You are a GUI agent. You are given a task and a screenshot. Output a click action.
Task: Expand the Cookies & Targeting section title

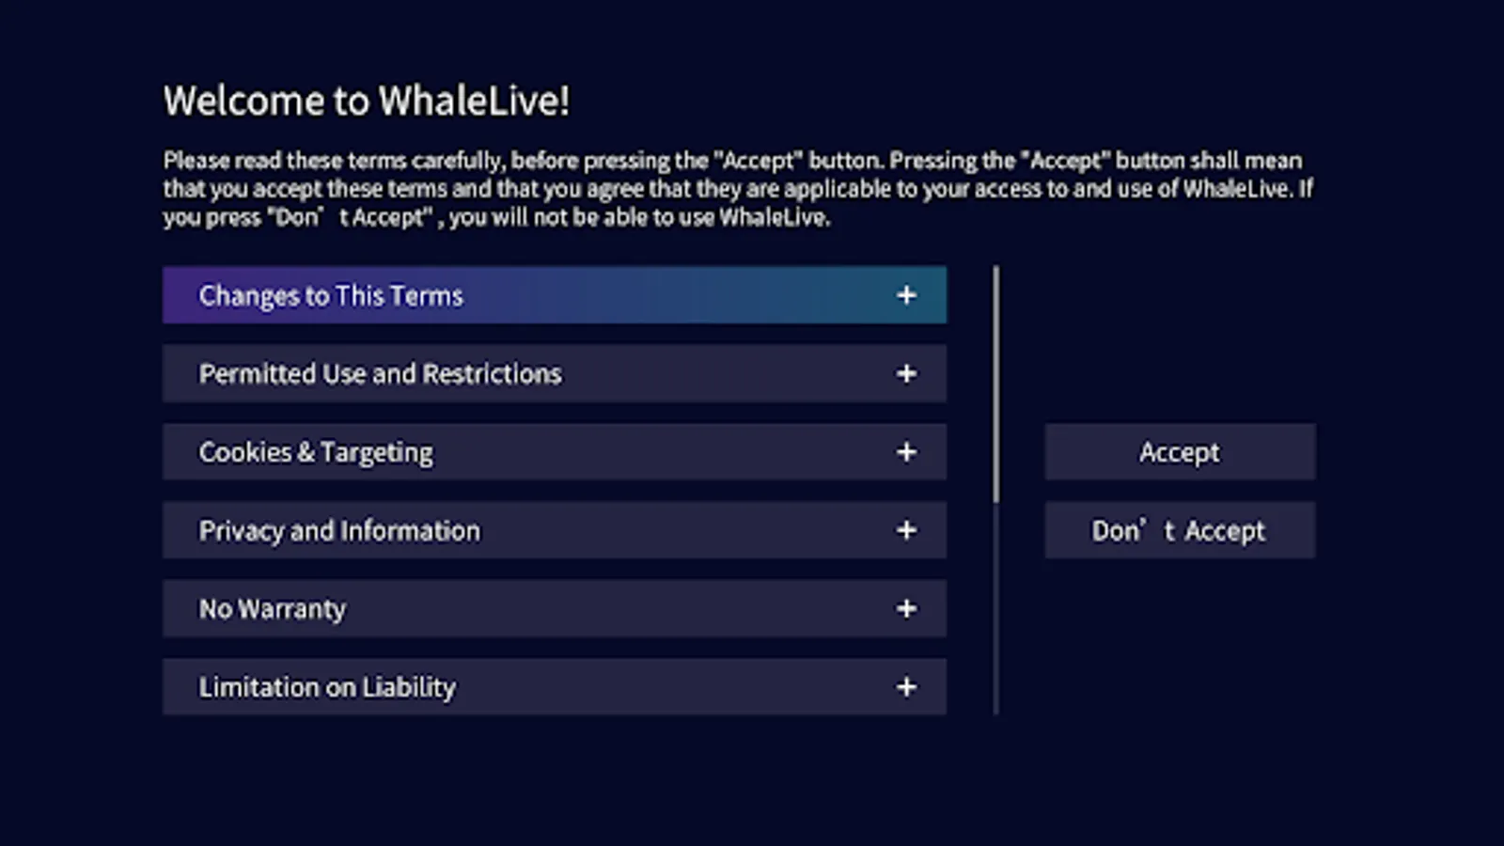click(316, 452)
